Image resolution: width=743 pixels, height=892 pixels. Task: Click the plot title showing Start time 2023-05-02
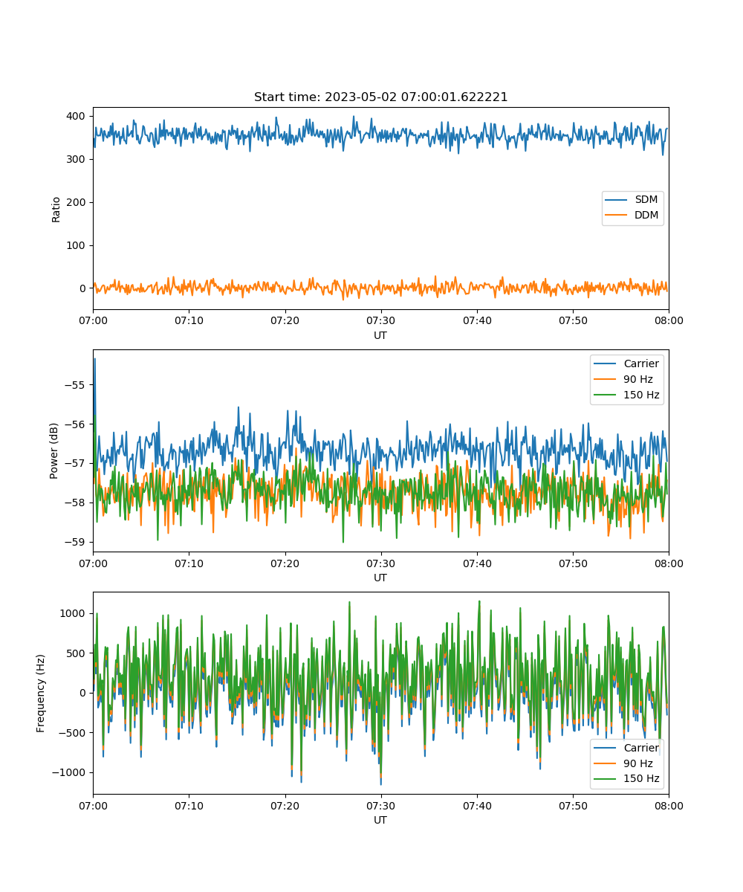point(380,97)
